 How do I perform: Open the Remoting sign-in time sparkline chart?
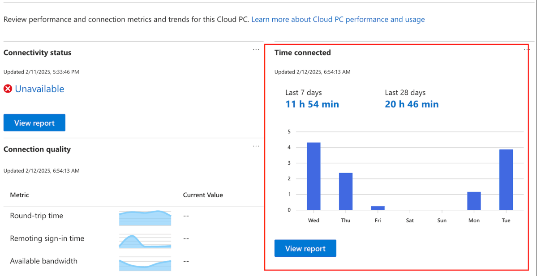[145, 241]
